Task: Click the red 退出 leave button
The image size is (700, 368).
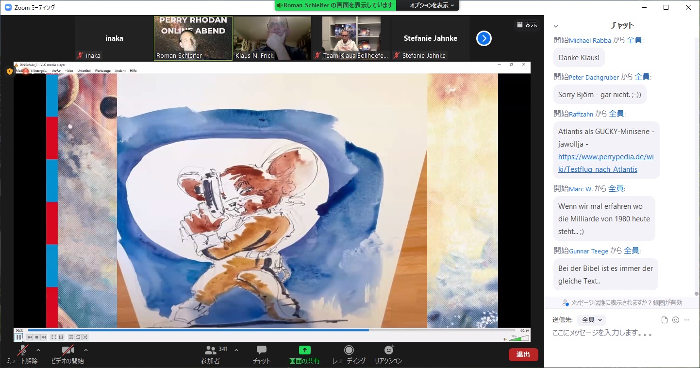Action: [x=523, y=354]
